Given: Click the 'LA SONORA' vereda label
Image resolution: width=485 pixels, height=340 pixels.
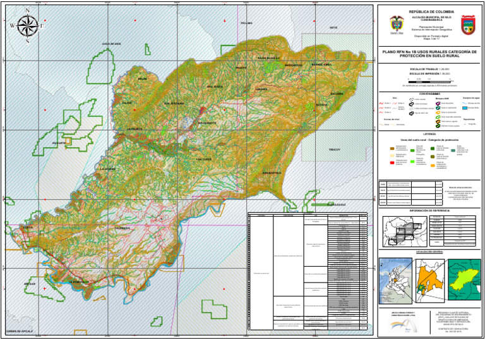Looking at the screenshot, I should (108, 169).
